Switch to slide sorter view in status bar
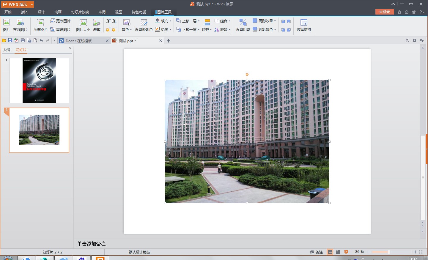This screenshot has height=260, width=428. (338, 252)
